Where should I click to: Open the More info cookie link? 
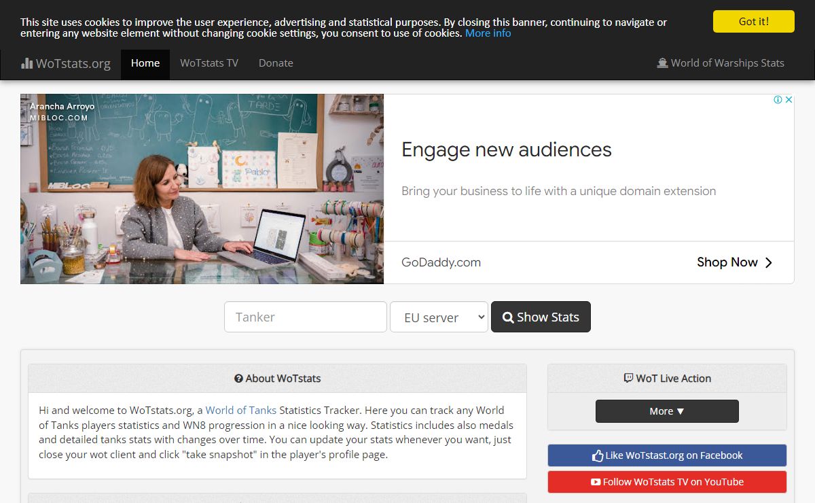pyautogui.click(x=488, y=33)
